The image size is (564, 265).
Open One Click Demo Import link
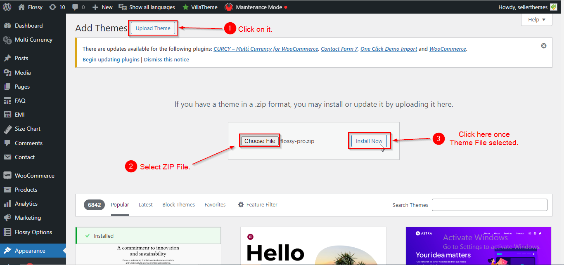click(x=389, y=49)
